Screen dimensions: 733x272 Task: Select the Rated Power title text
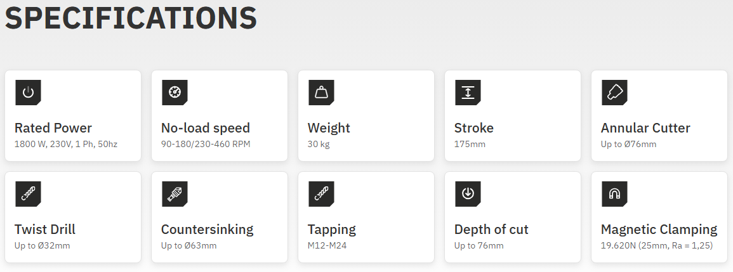point(53,128)
